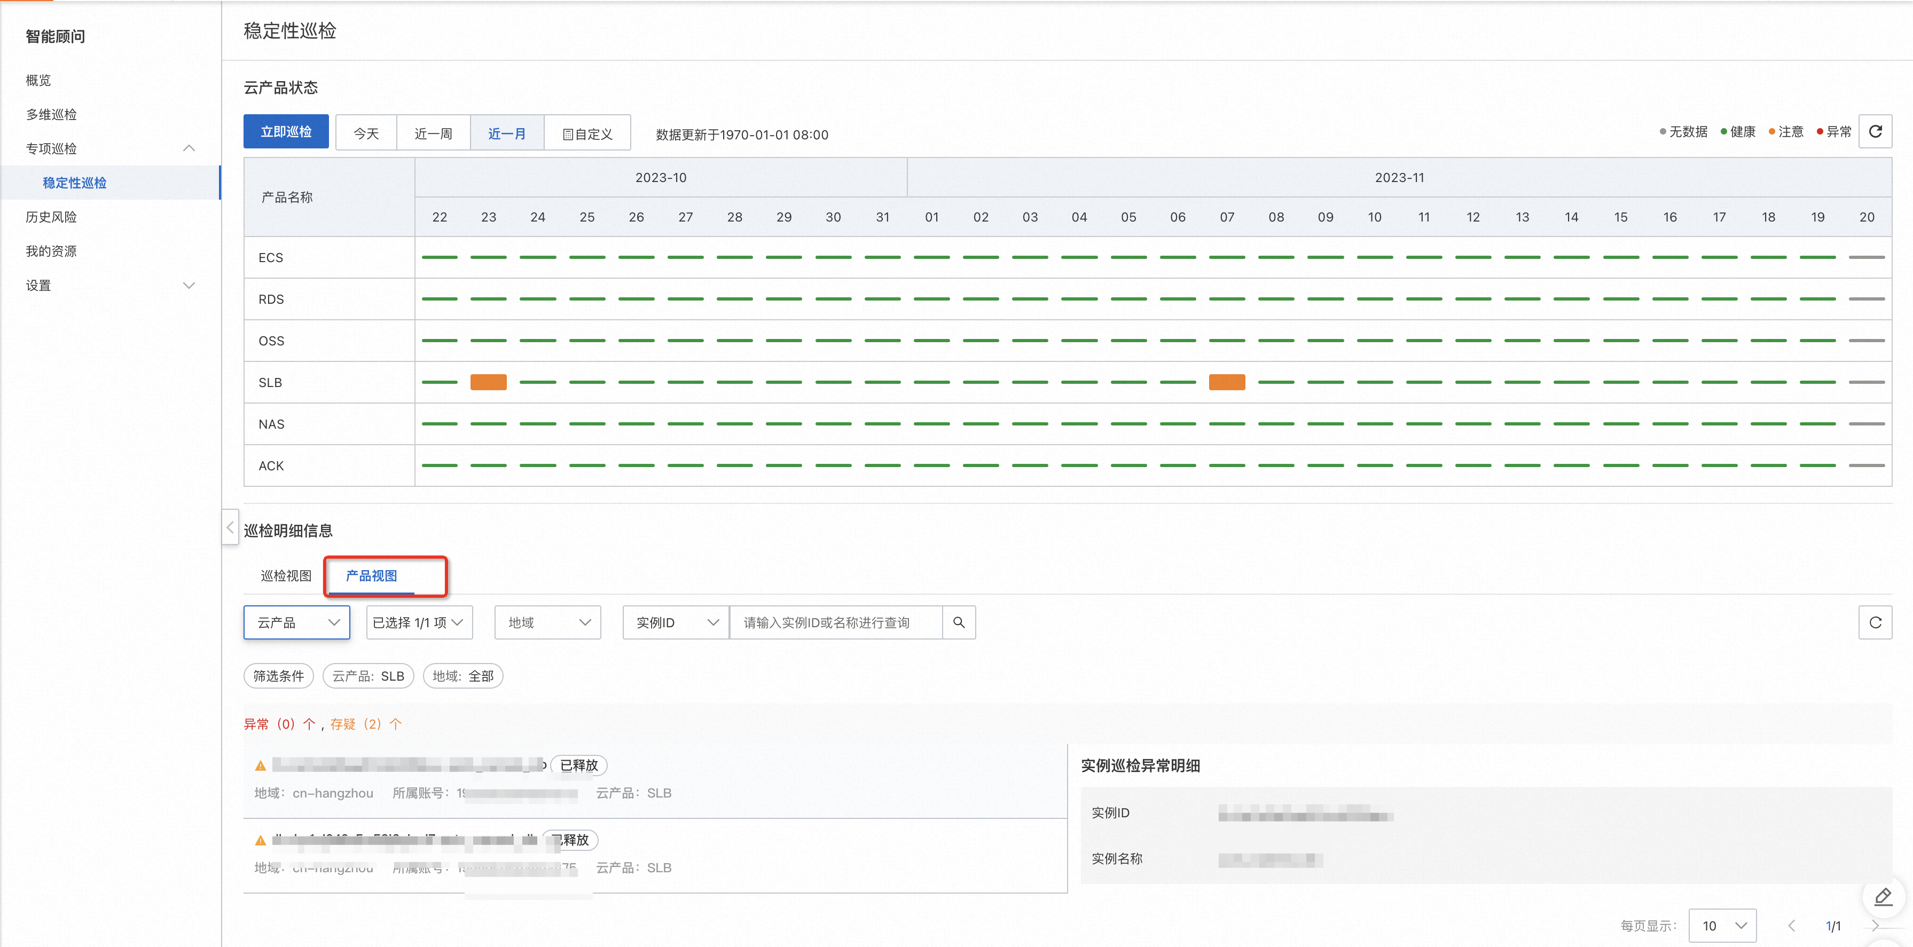
Task: Open 稳定性巡检 in the sidebar
Action: click(111, 183)
